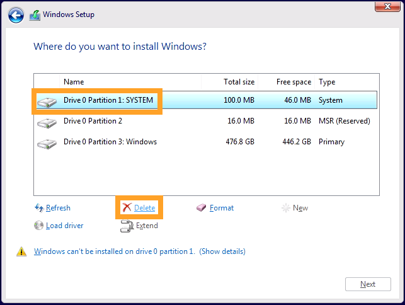Click drive icon for Partition 3 Windows

coord(47,143)
